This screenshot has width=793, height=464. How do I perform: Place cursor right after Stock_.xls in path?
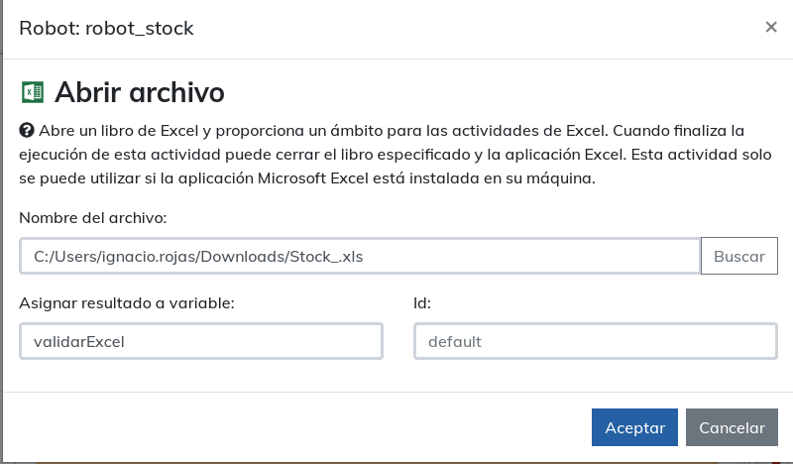coord(366,256)
